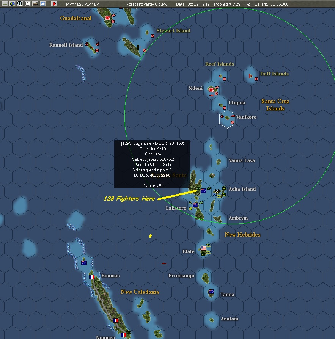The width and height of the screenshot is (335, 339).
Task: Select the anchor port icon at Luganville
Action: click(x=198, y=188)
